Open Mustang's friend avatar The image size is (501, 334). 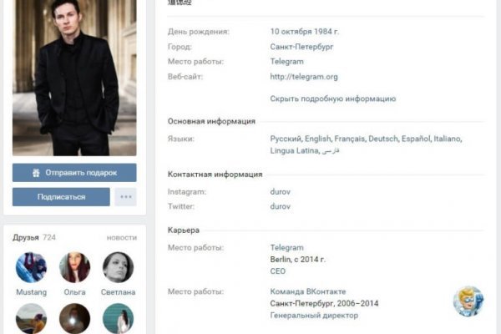31,267
